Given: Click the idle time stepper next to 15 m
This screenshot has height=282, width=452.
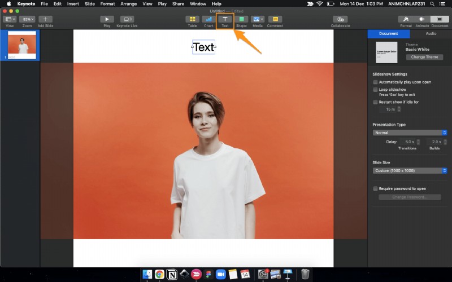Looking at the screenshot, I should 399,109.
